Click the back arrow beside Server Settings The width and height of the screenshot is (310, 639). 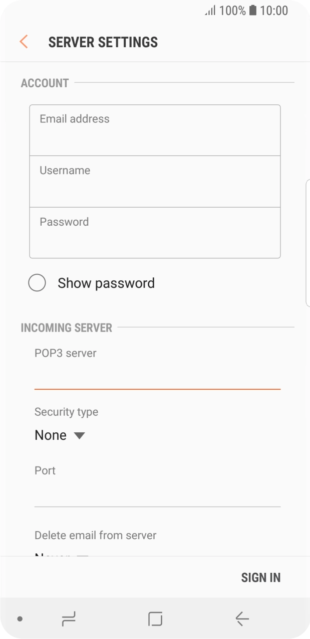(23, 42)
